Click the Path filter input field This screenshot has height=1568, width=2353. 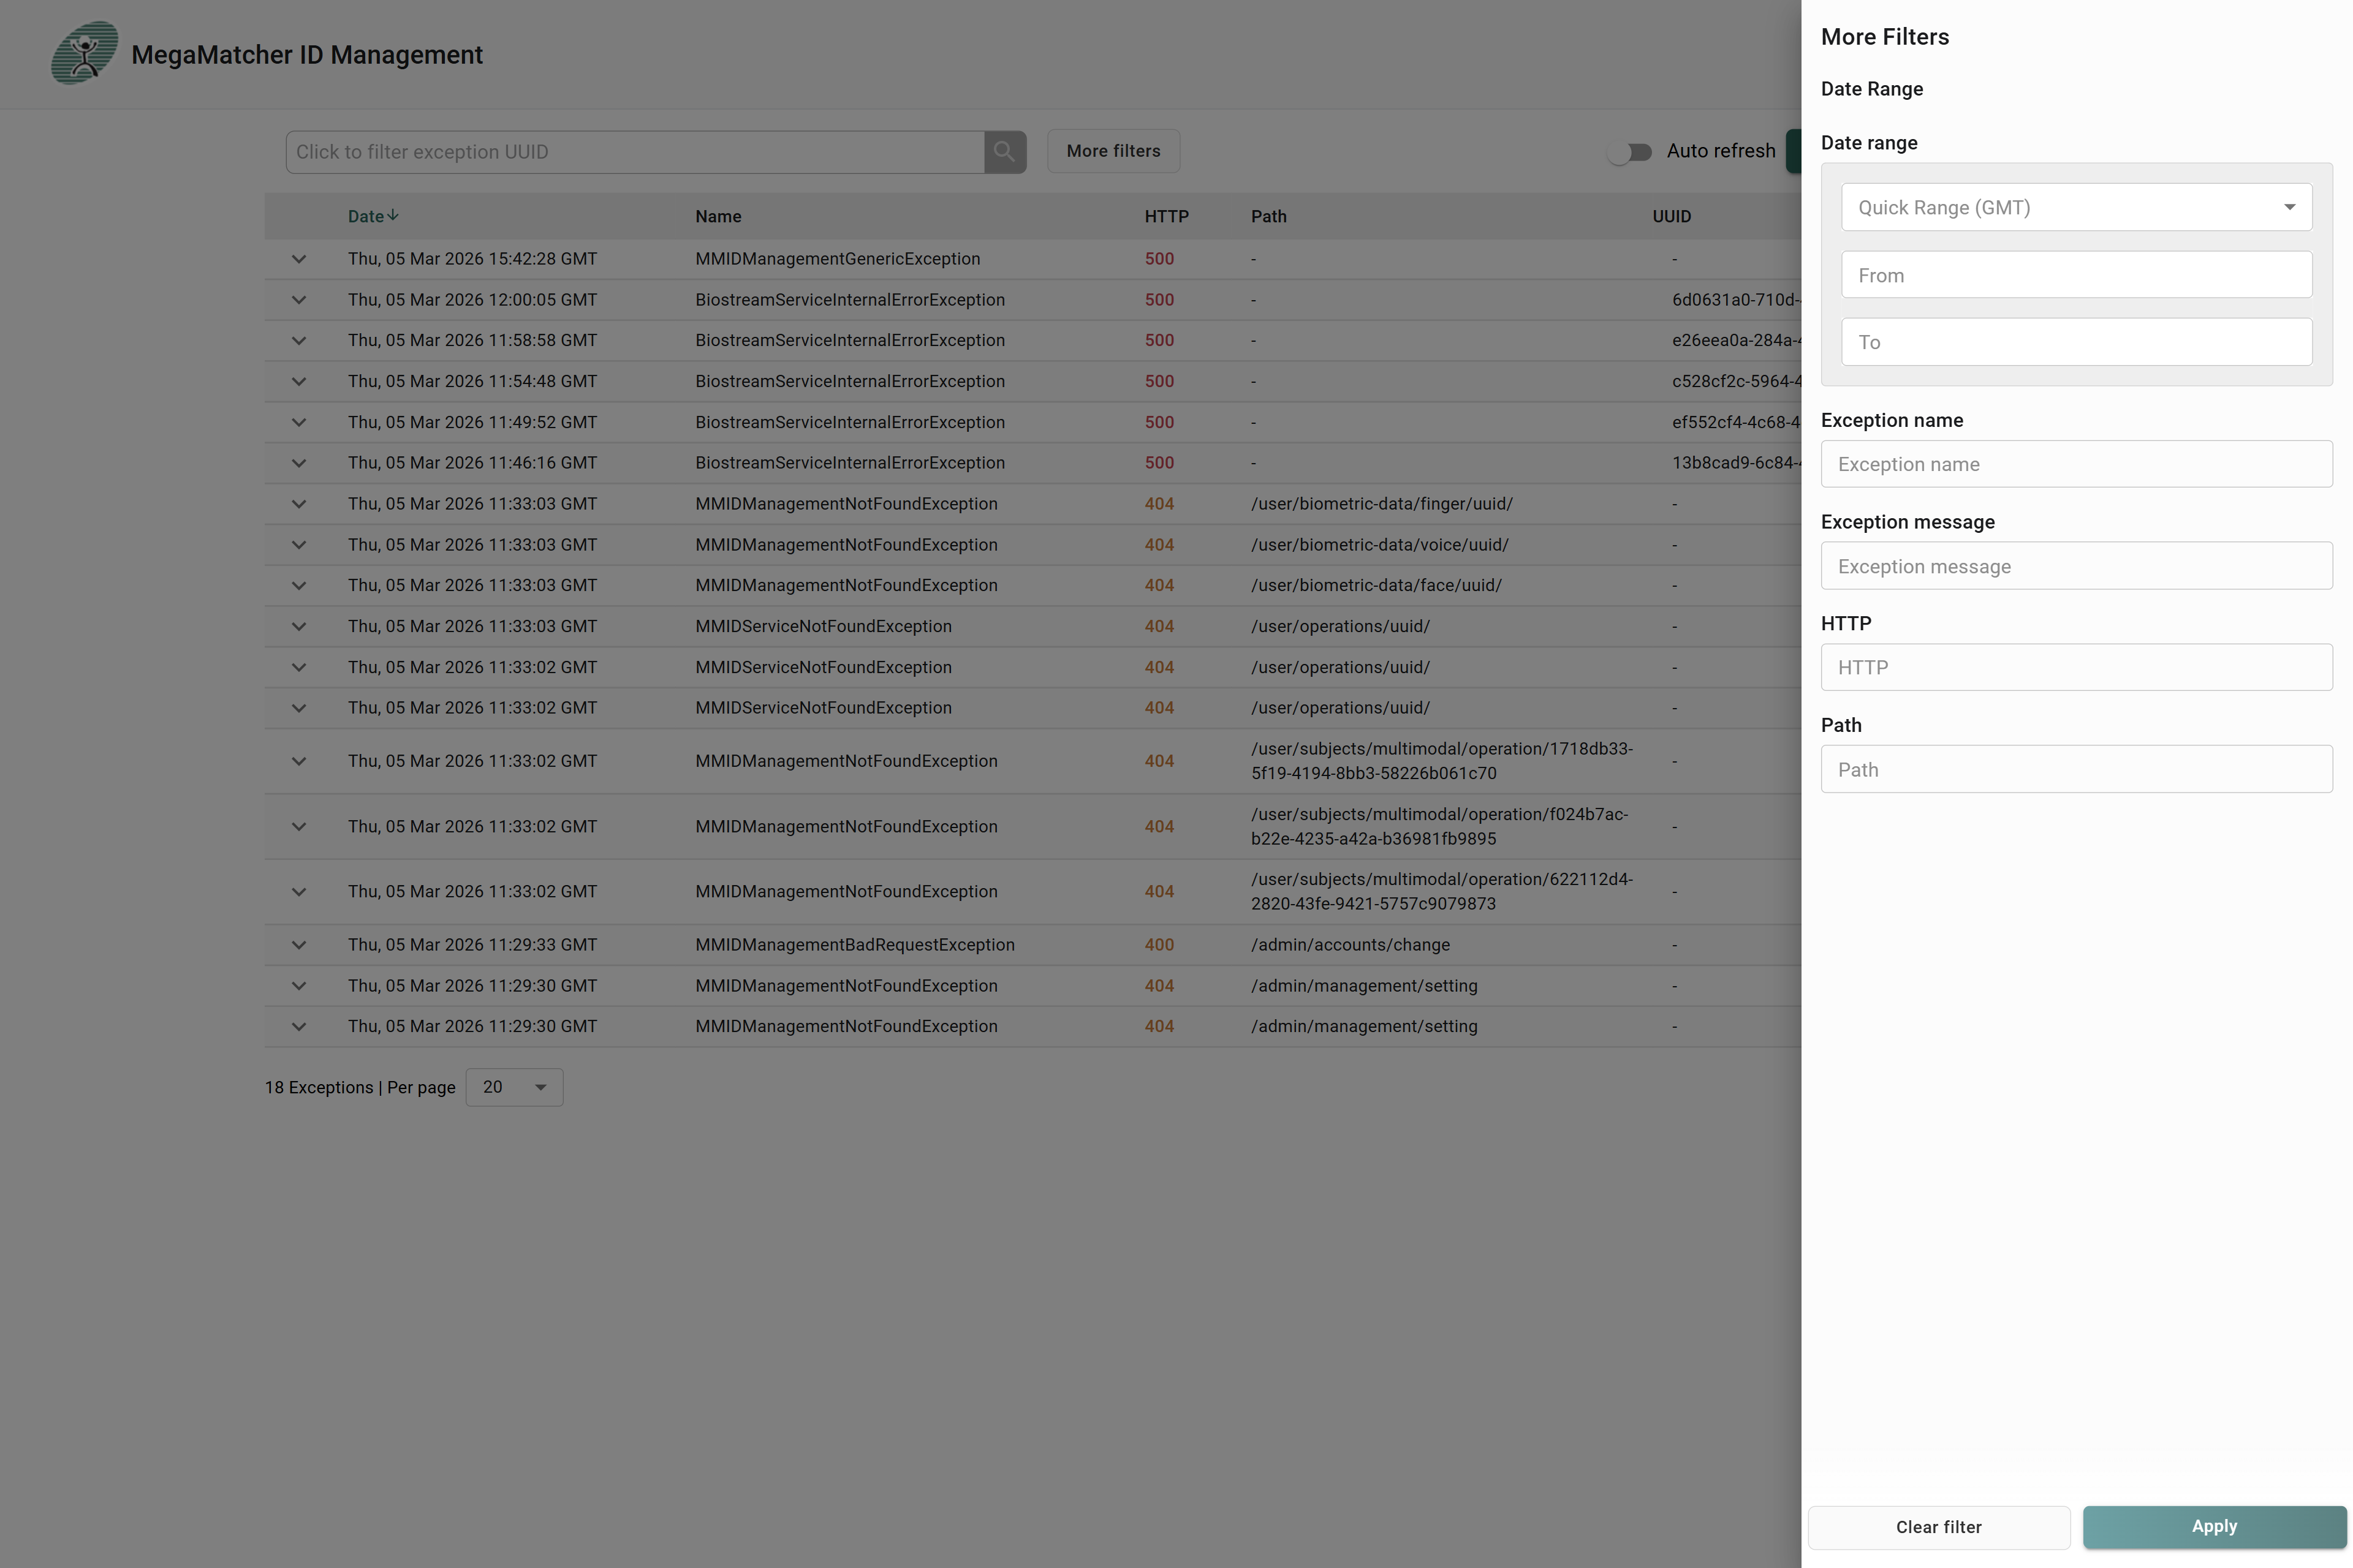coord(2076,769)
